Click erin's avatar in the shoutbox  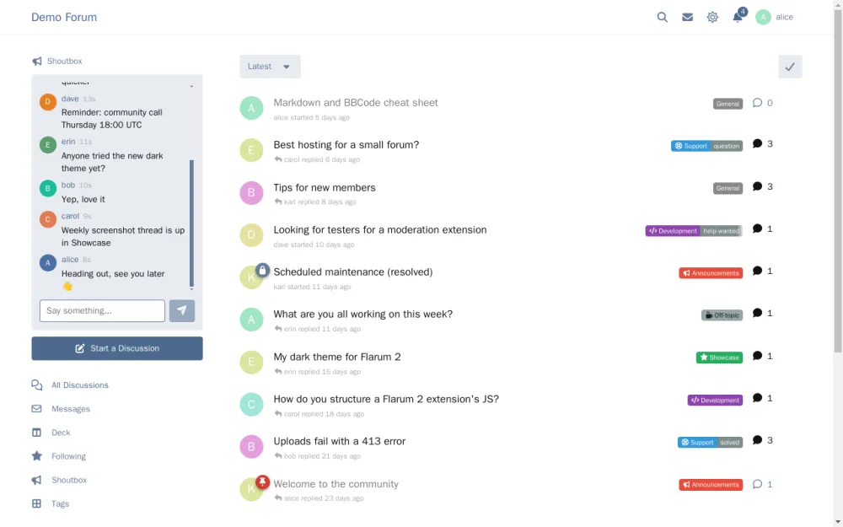(48, 145)
